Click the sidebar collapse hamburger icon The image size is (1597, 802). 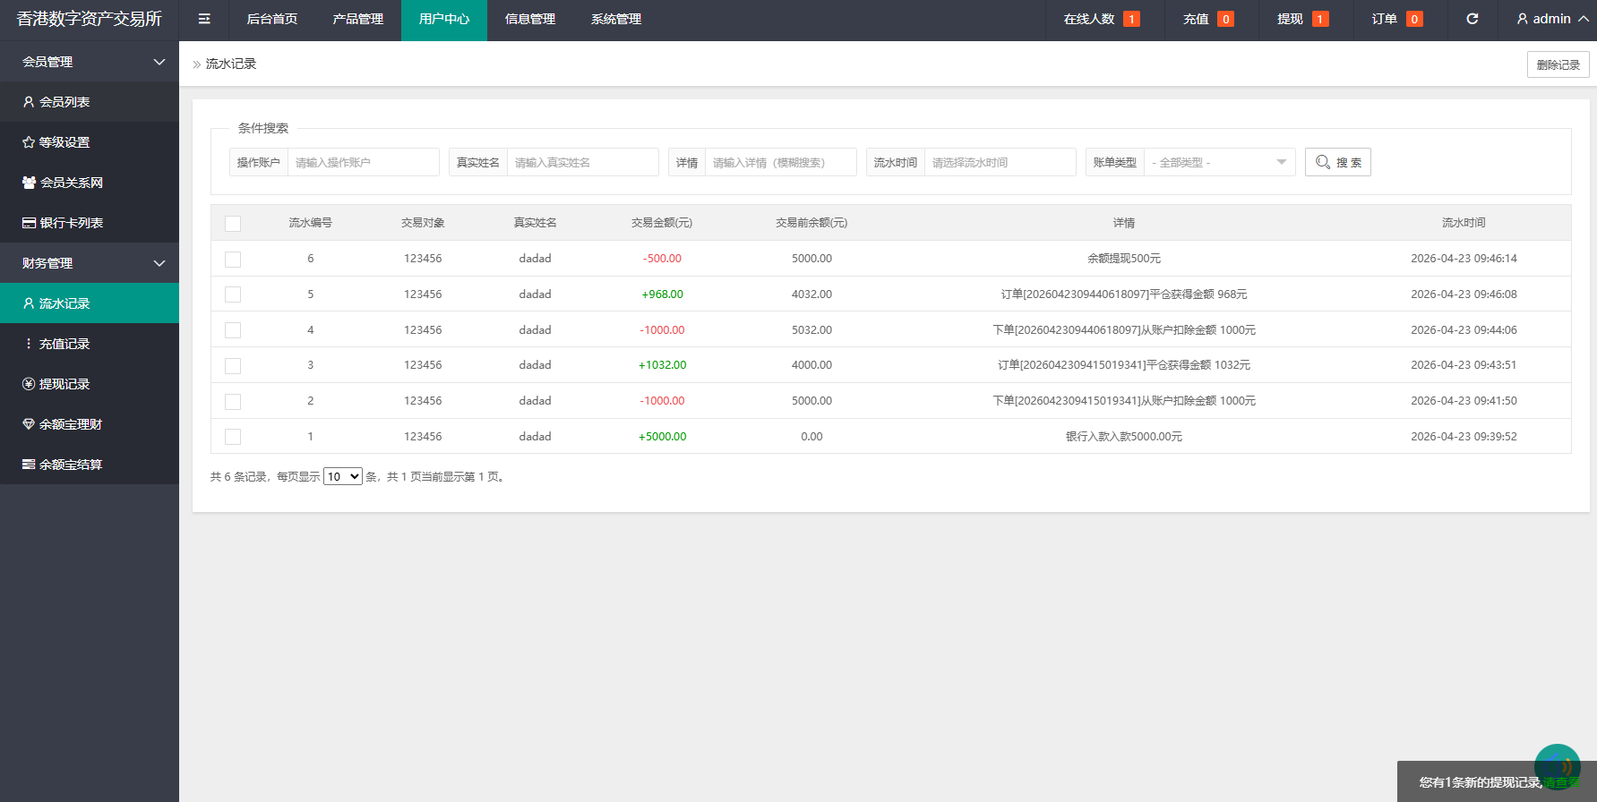(204, 19)
